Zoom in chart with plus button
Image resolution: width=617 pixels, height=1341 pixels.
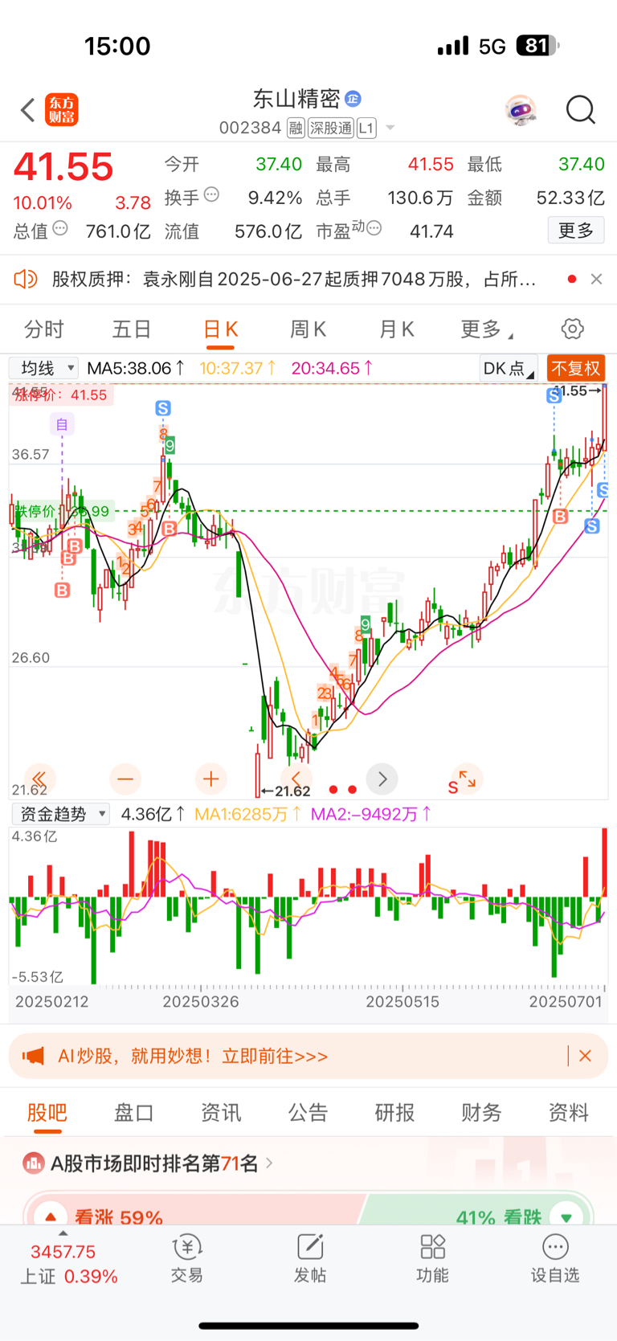[210, 779]
